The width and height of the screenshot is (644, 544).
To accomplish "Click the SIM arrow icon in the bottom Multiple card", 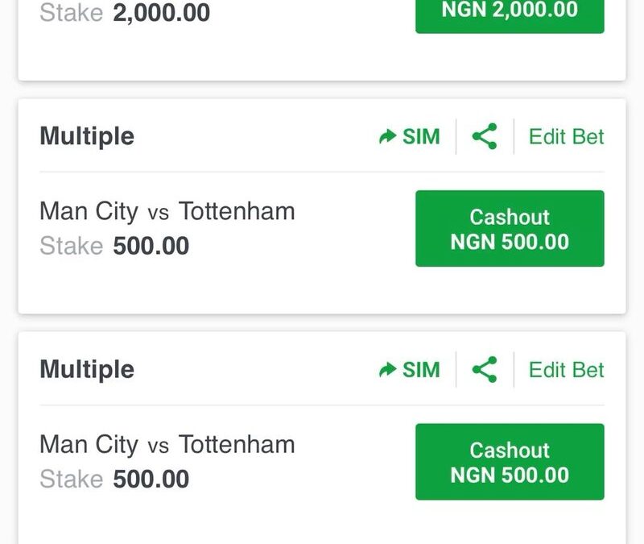I will 387,370.
